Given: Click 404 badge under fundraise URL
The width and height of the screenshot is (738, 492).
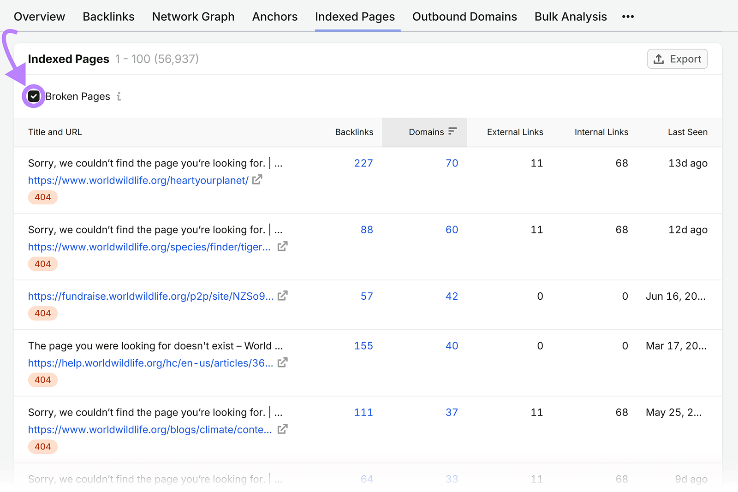Looking at the screenshot, I should click(x=43, y=314).
